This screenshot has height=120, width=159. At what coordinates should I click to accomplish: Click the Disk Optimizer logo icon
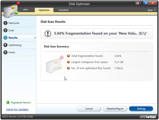[11, 10]
